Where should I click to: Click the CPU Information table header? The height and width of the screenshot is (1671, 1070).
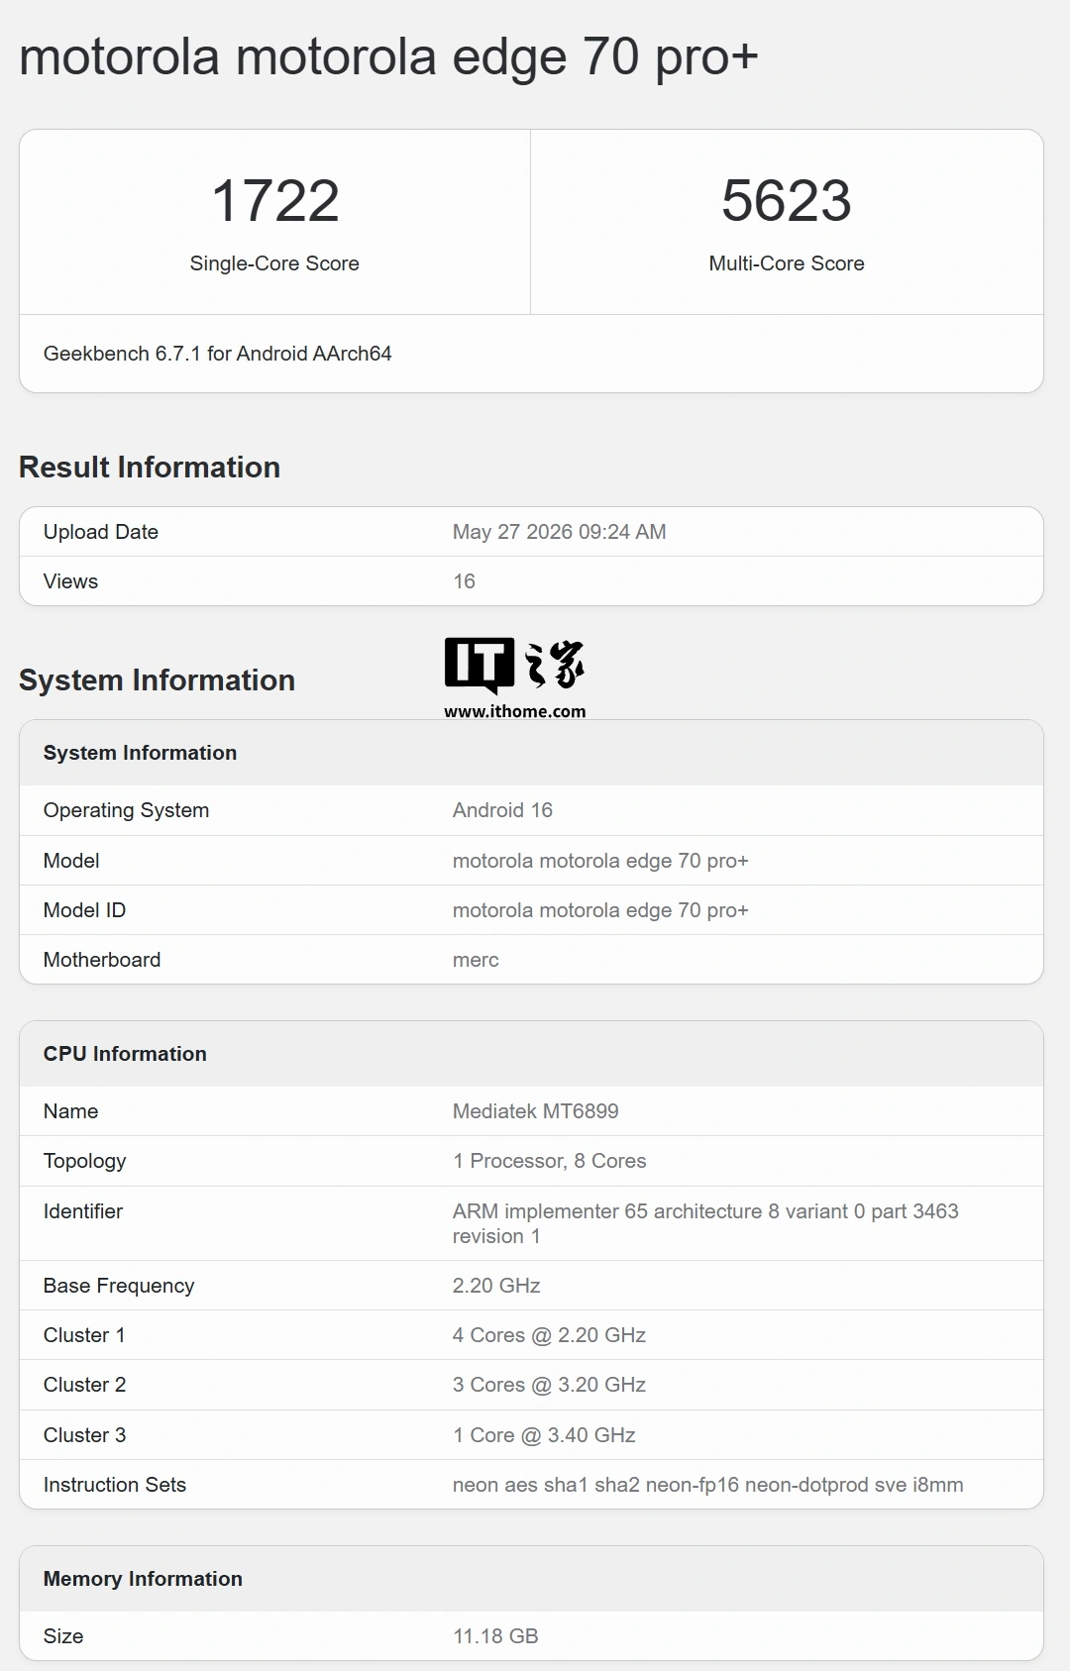(531, 1054)
